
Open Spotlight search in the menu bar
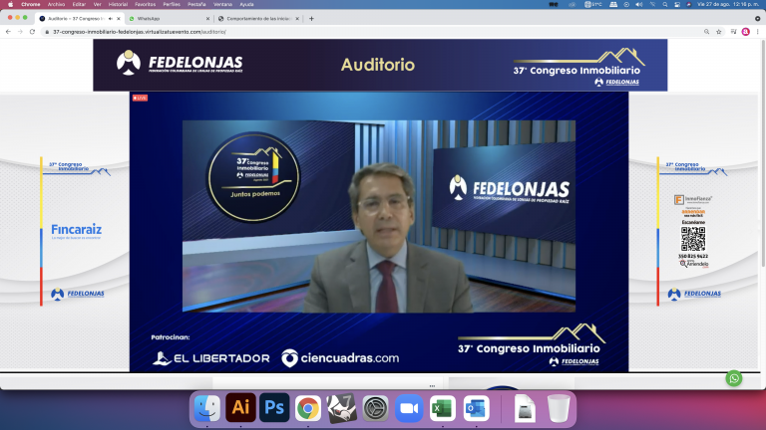click(x=665, y=4)
